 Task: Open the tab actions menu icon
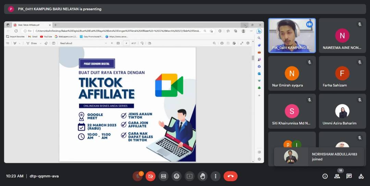pos(8,25)
